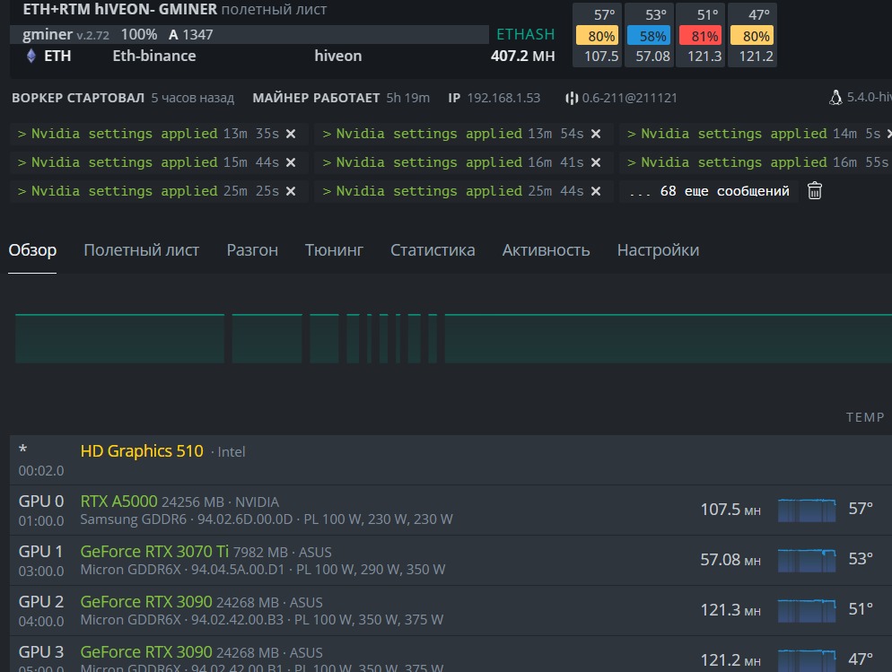Click the Nvidia settings applied 14m 5s message
Screen dimensions: 892x672
[756, 134]
